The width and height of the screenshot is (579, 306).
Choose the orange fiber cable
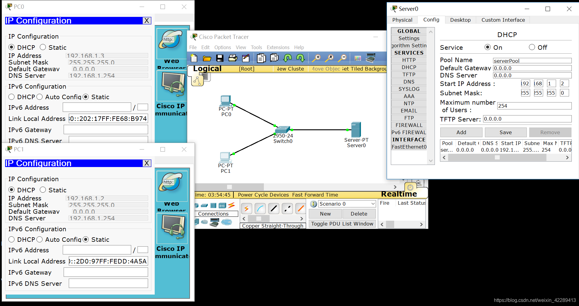300,208
